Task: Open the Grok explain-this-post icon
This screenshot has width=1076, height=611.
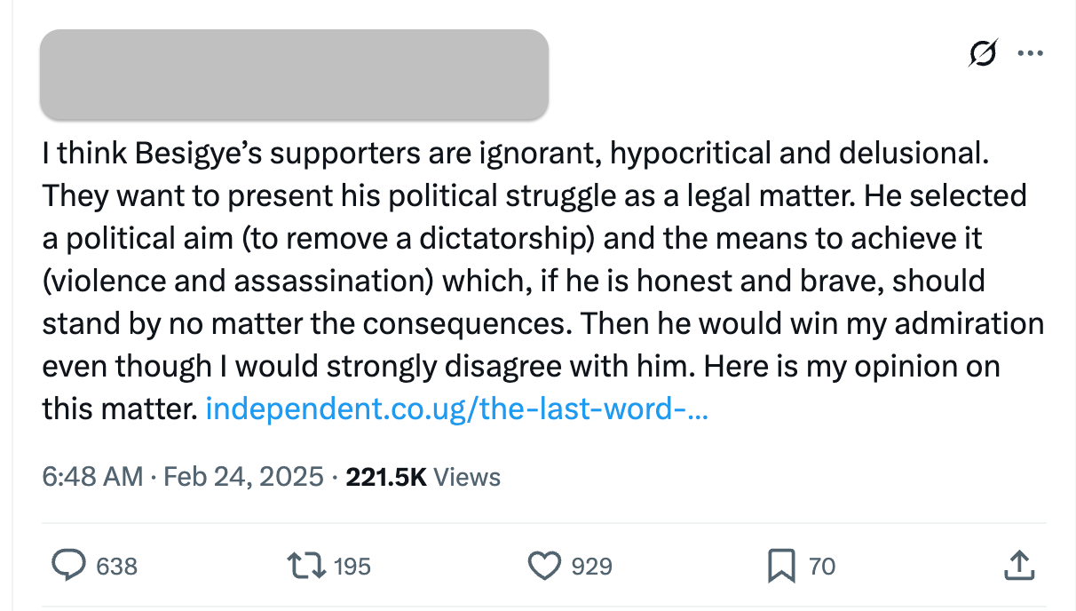Action: tap(983, 53)
